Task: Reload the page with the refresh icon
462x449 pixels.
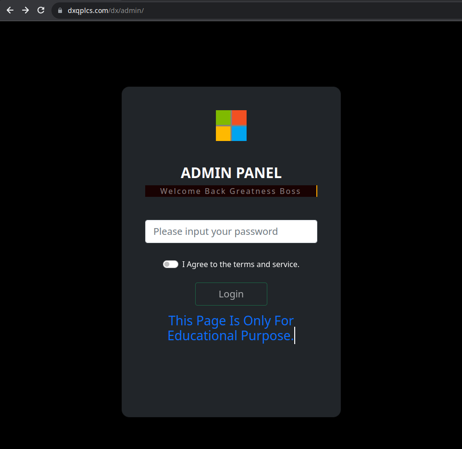Action: click(41, 10)
